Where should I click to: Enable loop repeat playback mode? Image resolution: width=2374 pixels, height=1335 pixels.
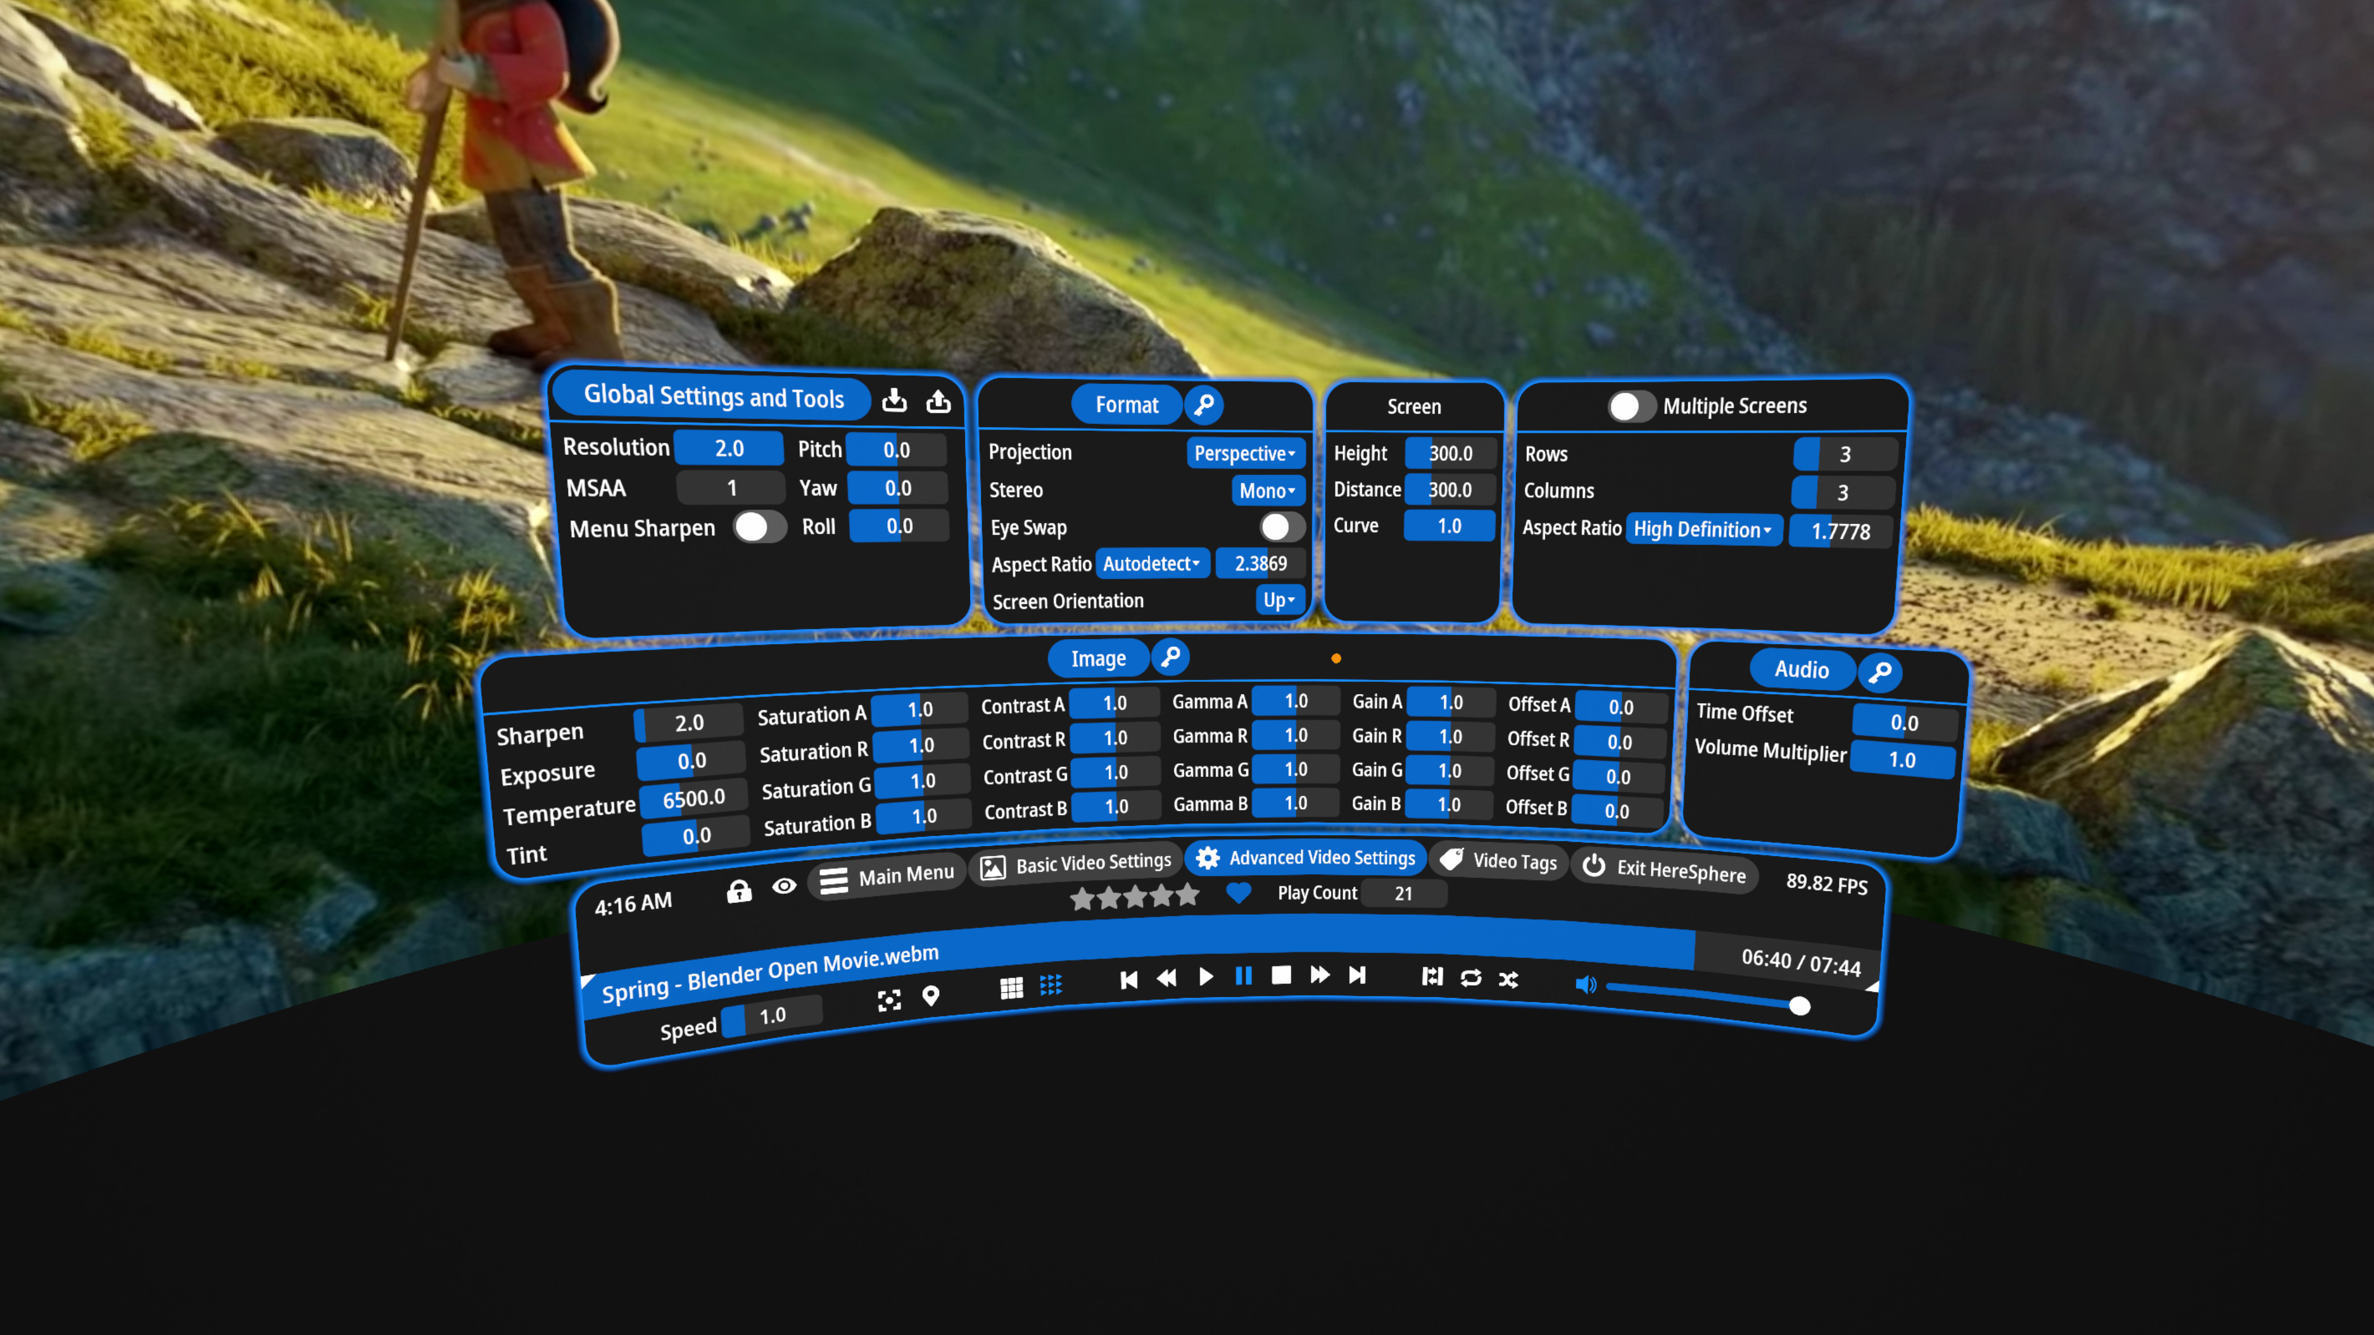pyautogui.click(x=1471, y=980)
